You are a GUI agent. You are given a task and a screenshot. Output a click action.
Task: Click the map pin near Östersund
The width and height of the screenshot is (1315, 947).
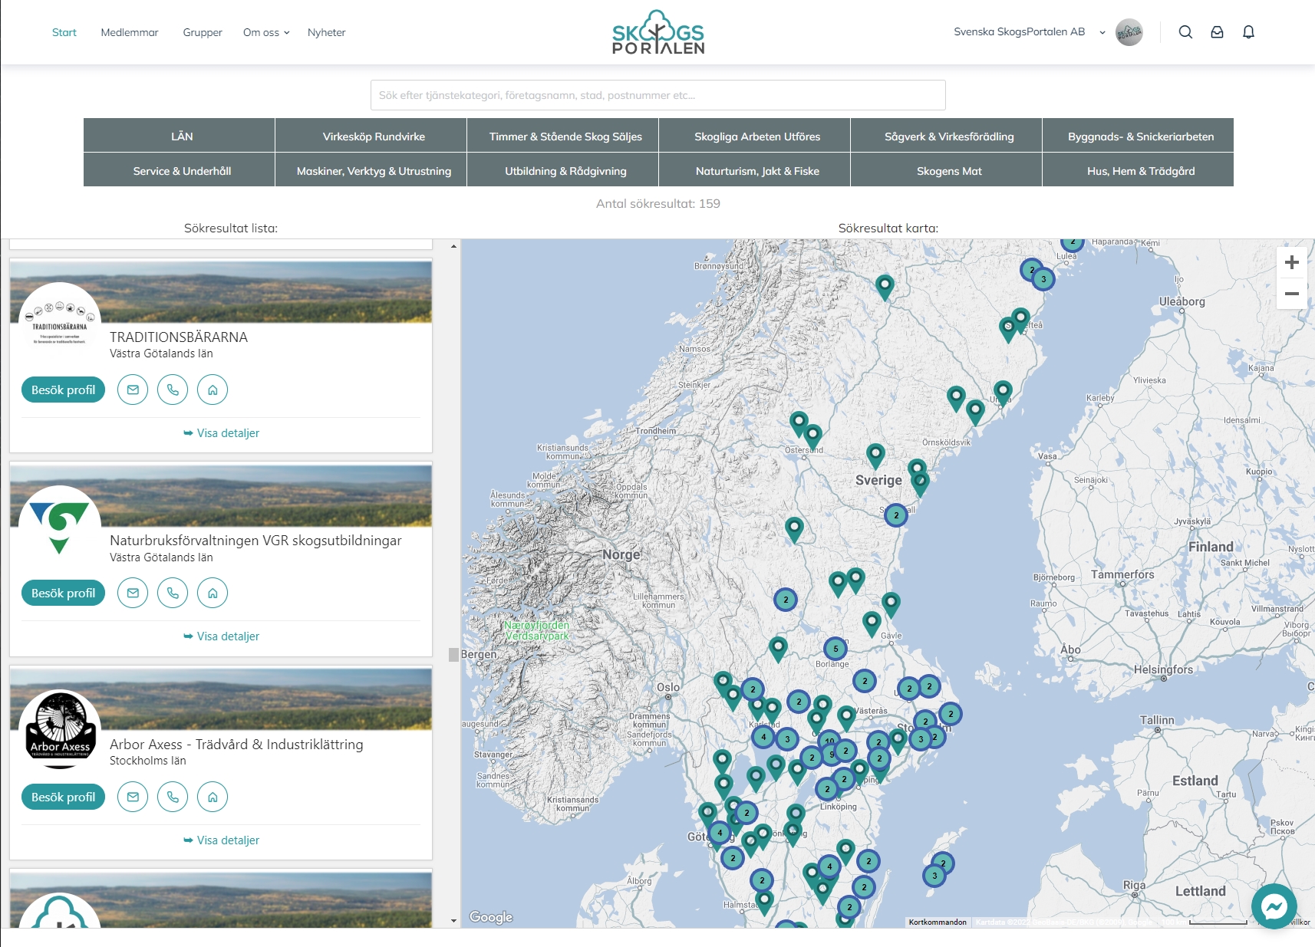click(813, 438)
